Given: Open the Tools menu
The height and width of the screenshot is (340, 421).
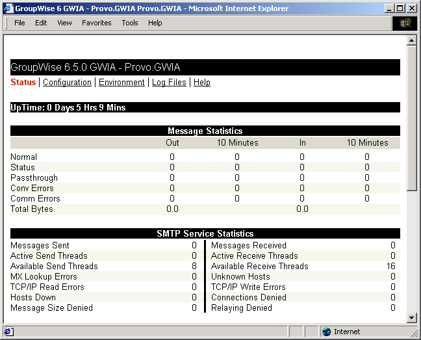Looking at the screenshot, I should pyautogui.click(x=130, y=23).
